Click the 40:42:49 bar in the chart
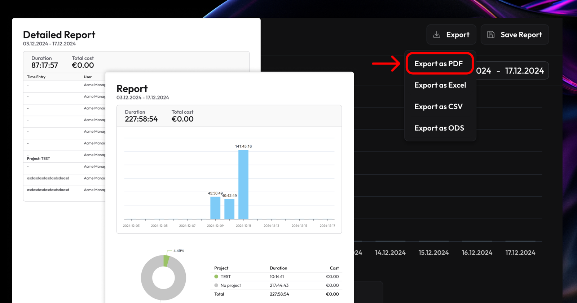 click(x=229, y=209)
